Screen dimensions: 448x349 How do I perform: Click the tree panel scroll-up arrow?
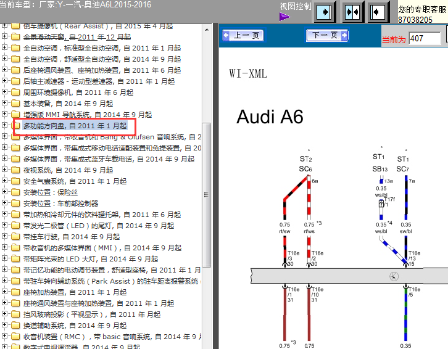[207, 30]
